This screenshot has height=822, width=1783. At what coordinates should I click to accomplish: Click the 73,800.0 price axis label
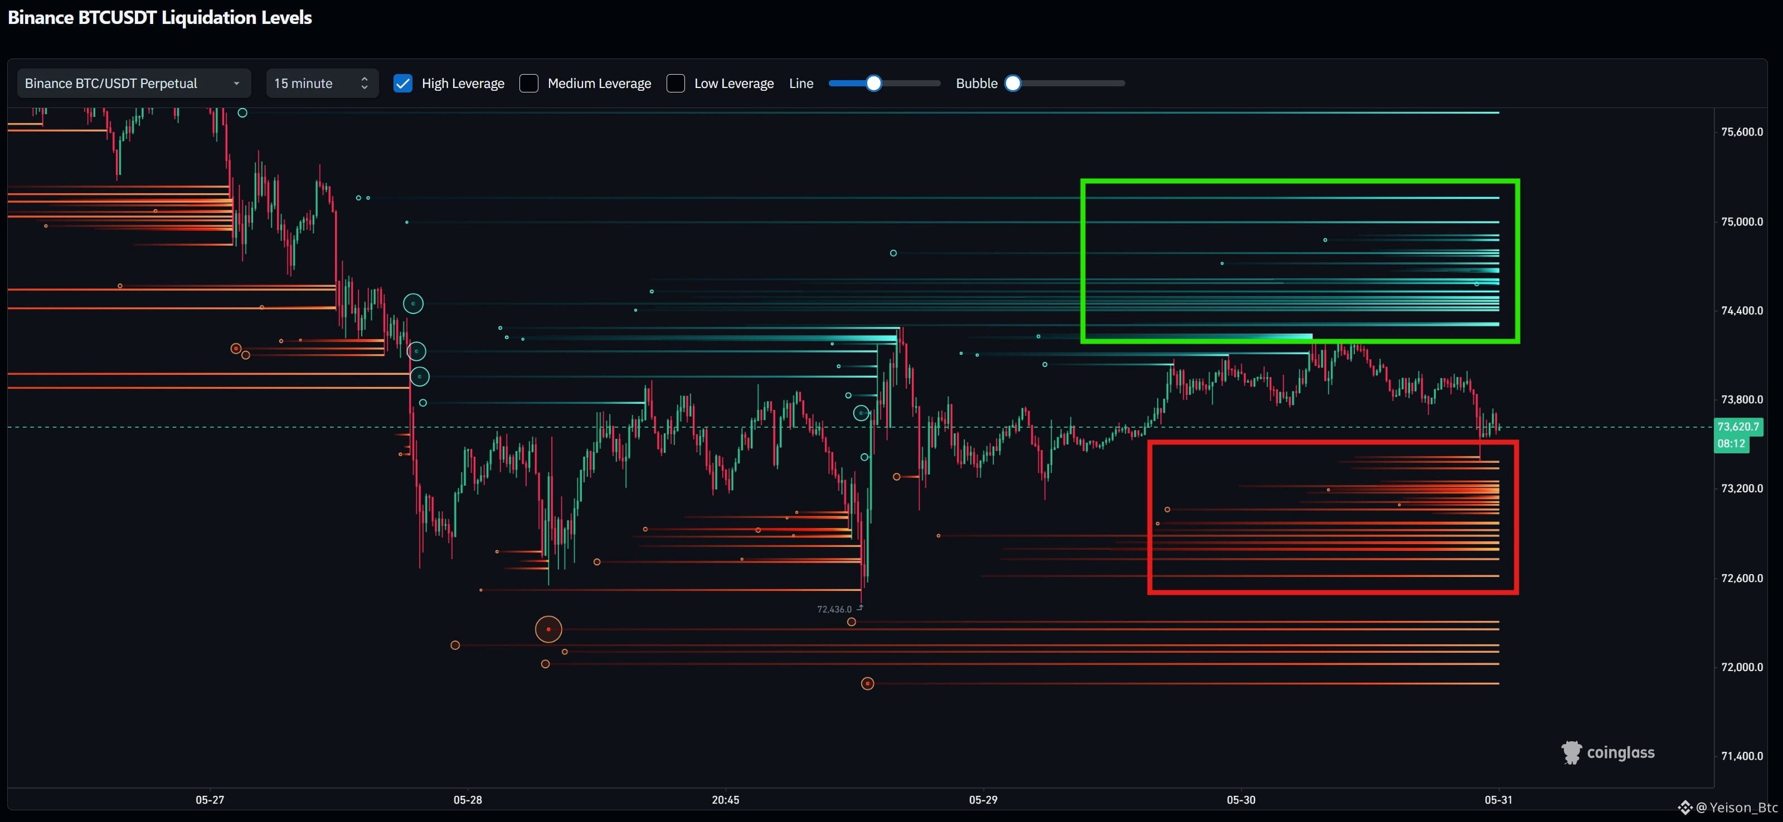[x=1742, y=400]
